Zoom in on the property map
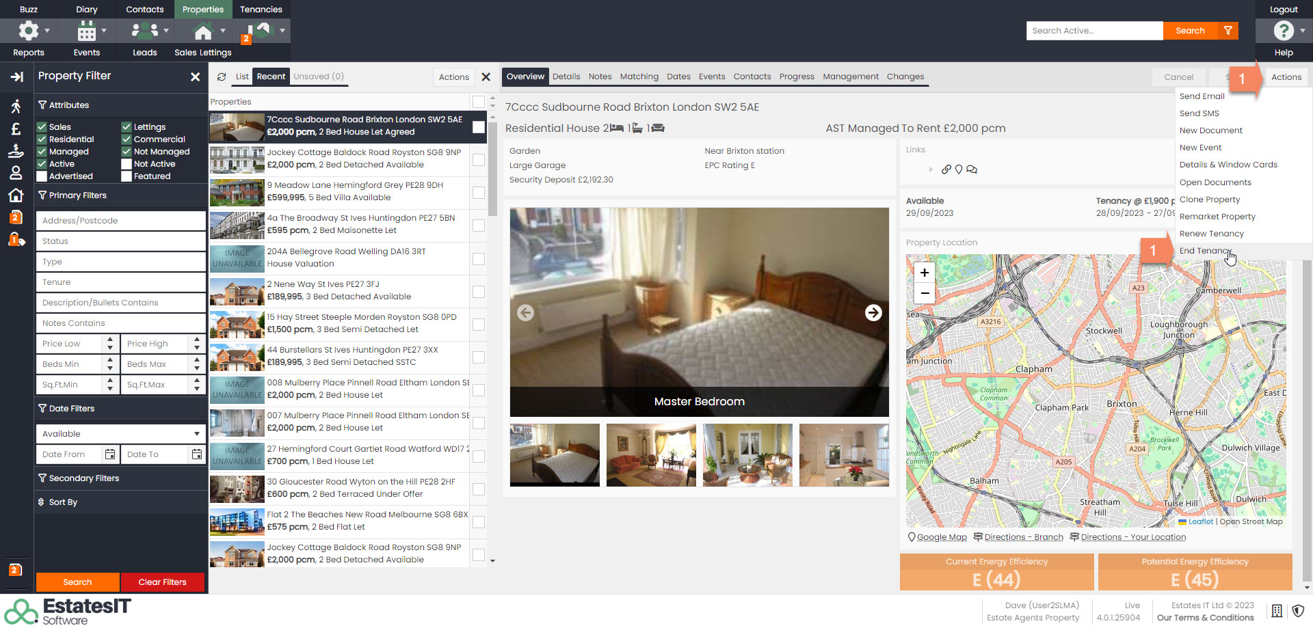Viewport: 1313px width, 628px height. [x=925, y=273]
